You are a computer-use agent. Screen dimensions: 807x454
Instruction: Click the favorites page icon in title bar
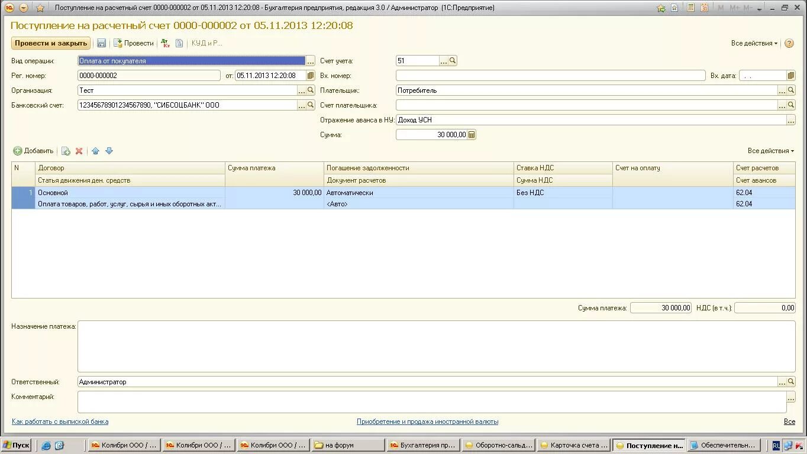coord(674,8)
